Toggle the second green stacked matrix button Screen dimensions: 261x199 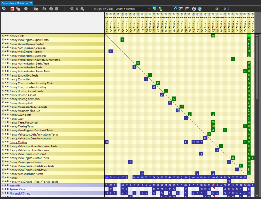(160, 9)
